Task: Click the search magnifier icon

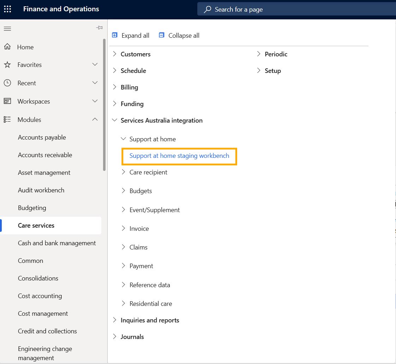Action: coord(208,9)
